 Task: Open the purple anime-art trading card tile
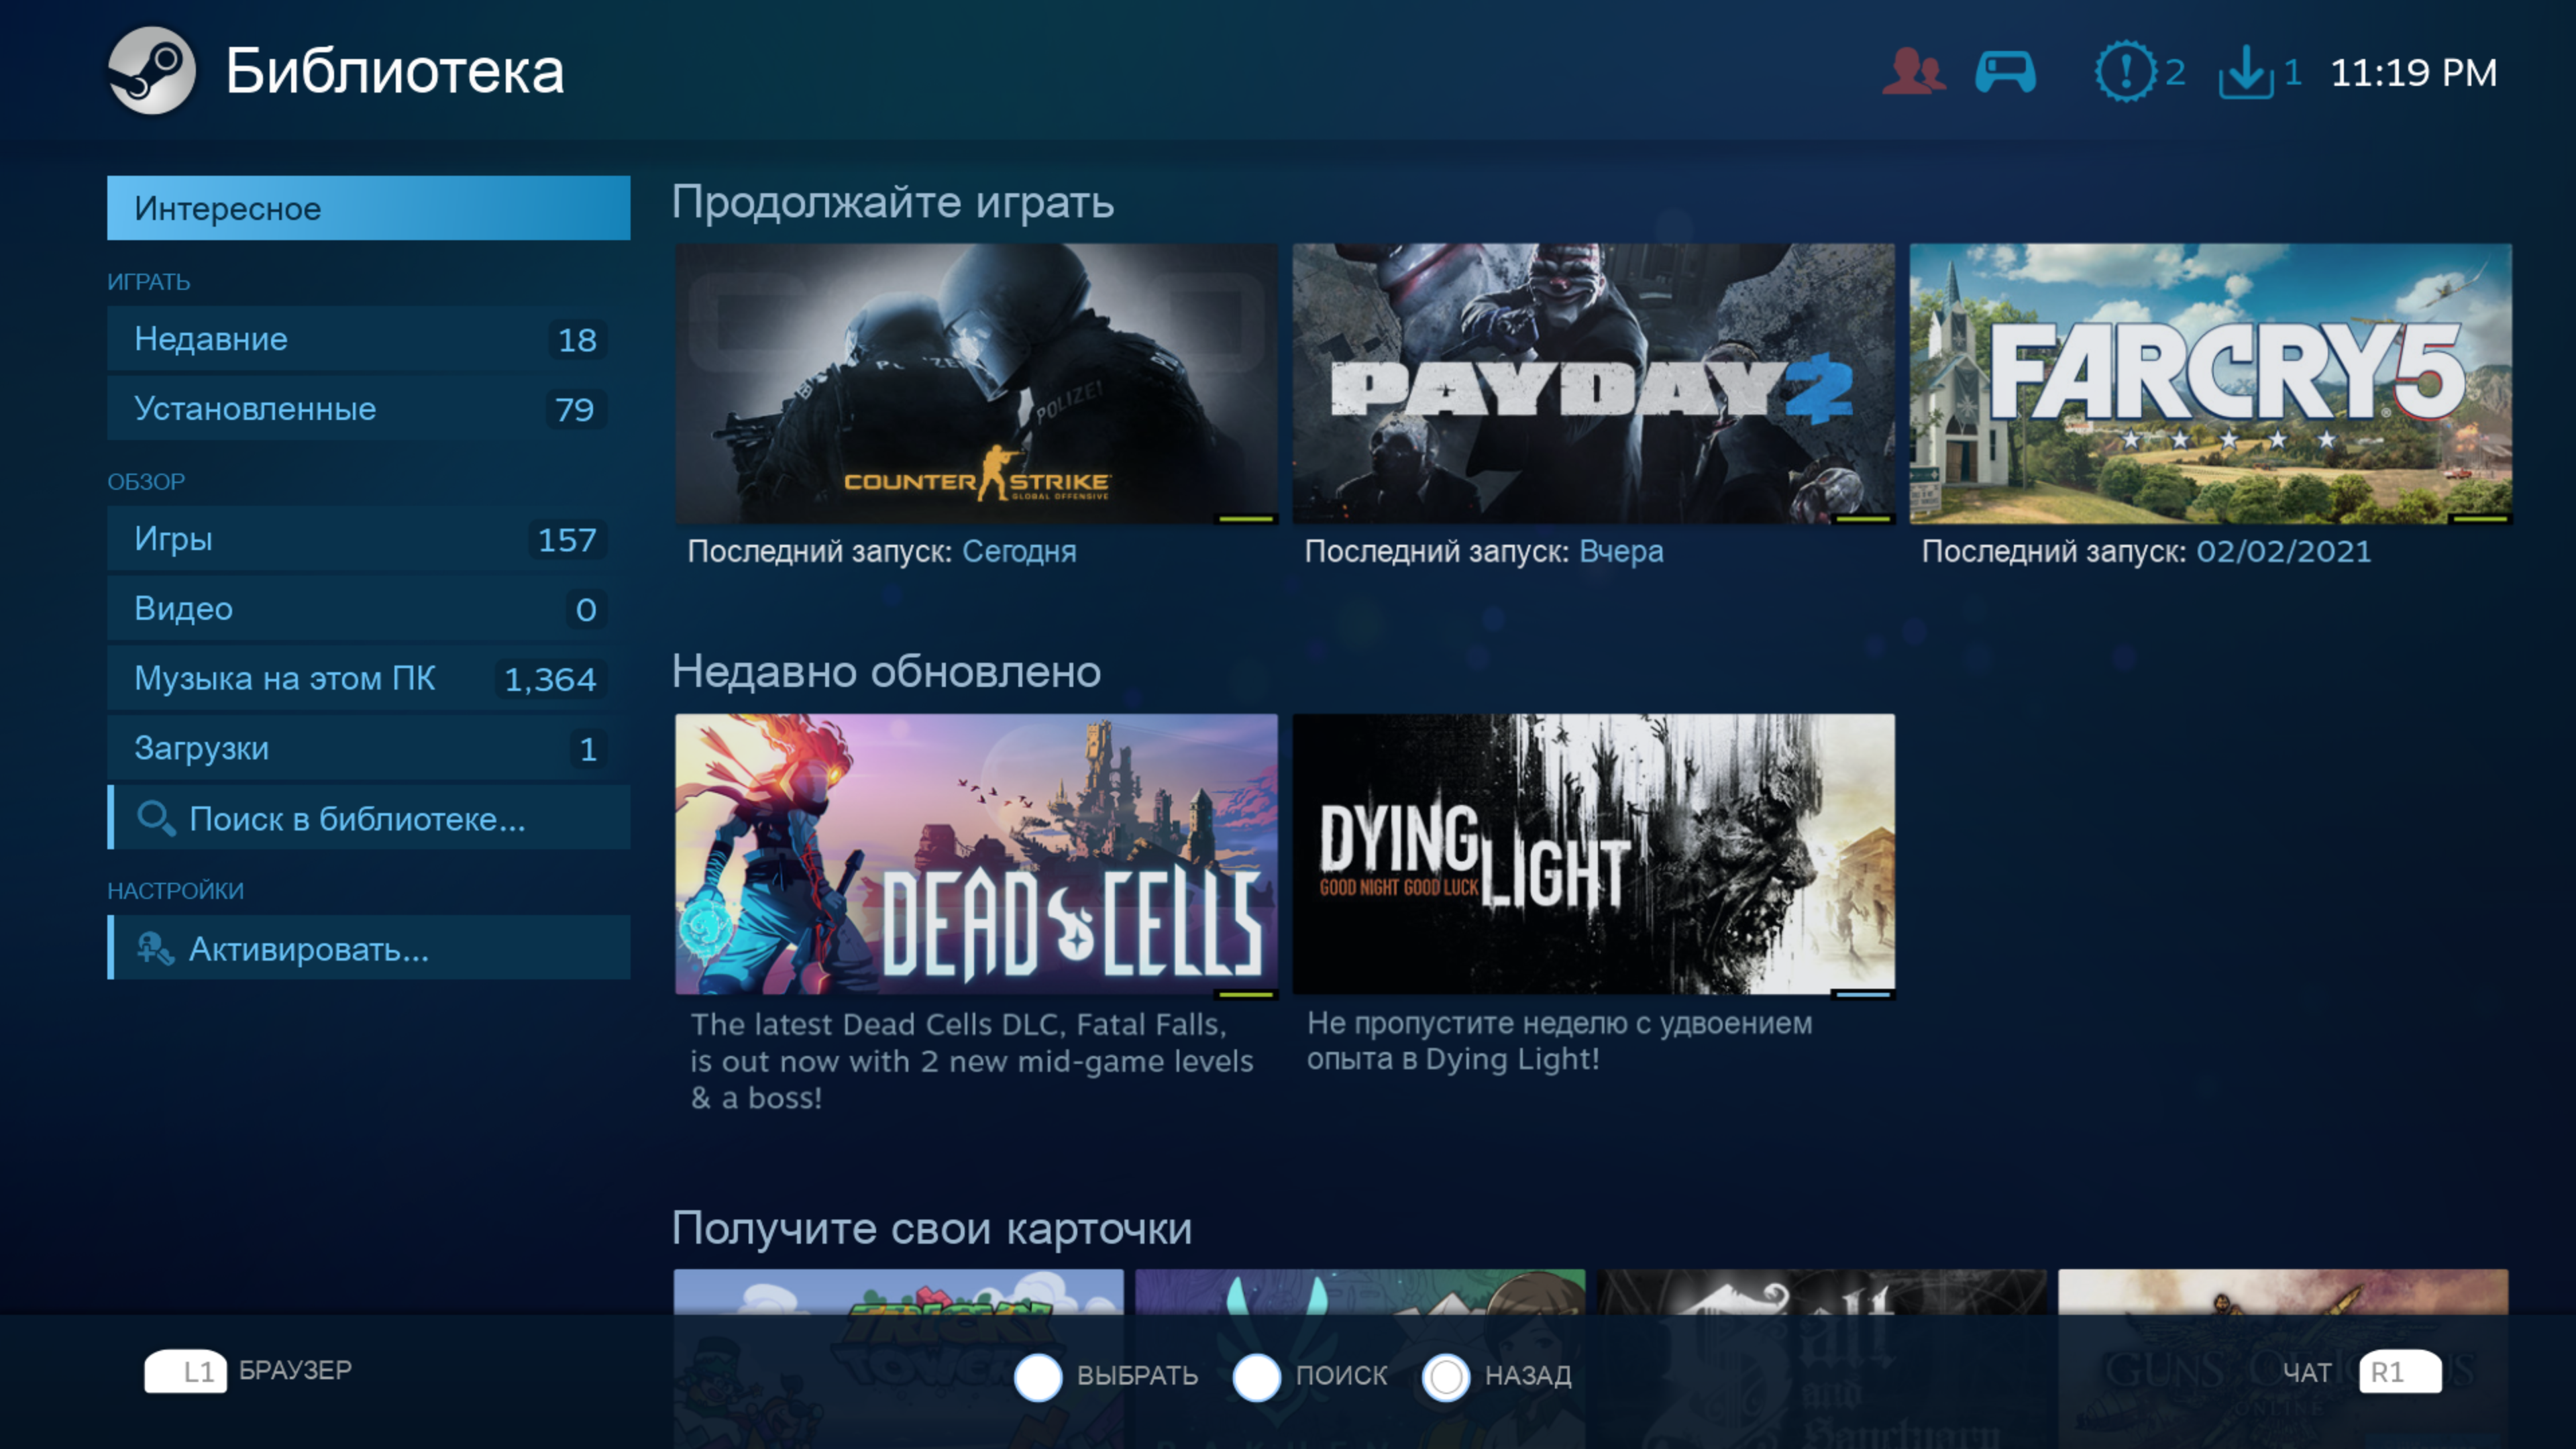pyautogui.click(x=1360, y=1359)
